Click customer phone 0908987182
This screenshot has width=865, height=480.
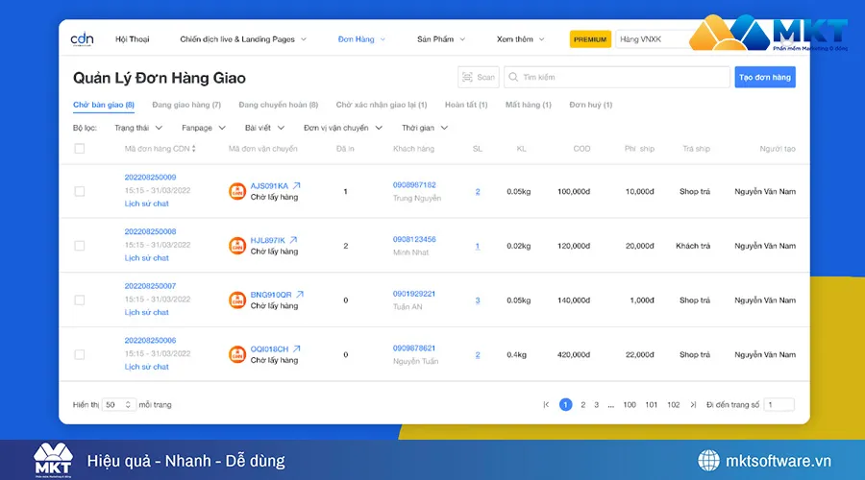coord(414,184)
